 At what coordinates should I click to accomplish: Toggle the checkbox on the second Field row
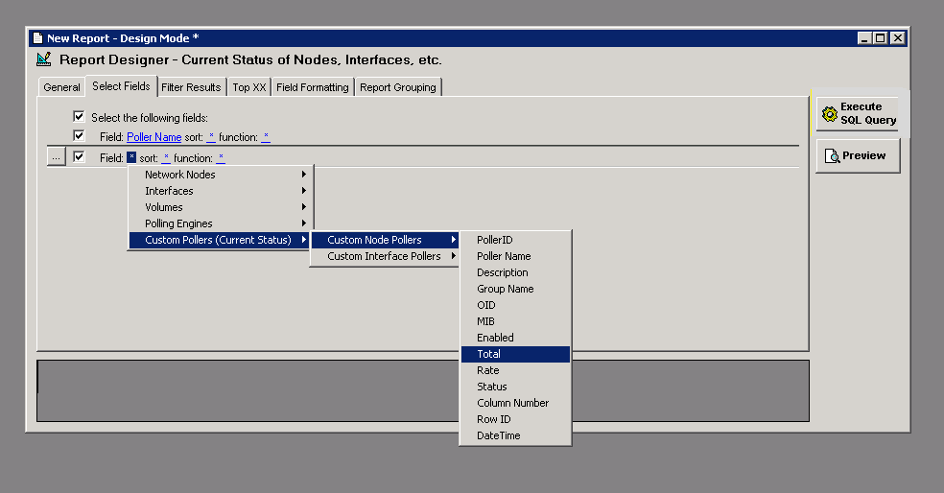(79, 156)
